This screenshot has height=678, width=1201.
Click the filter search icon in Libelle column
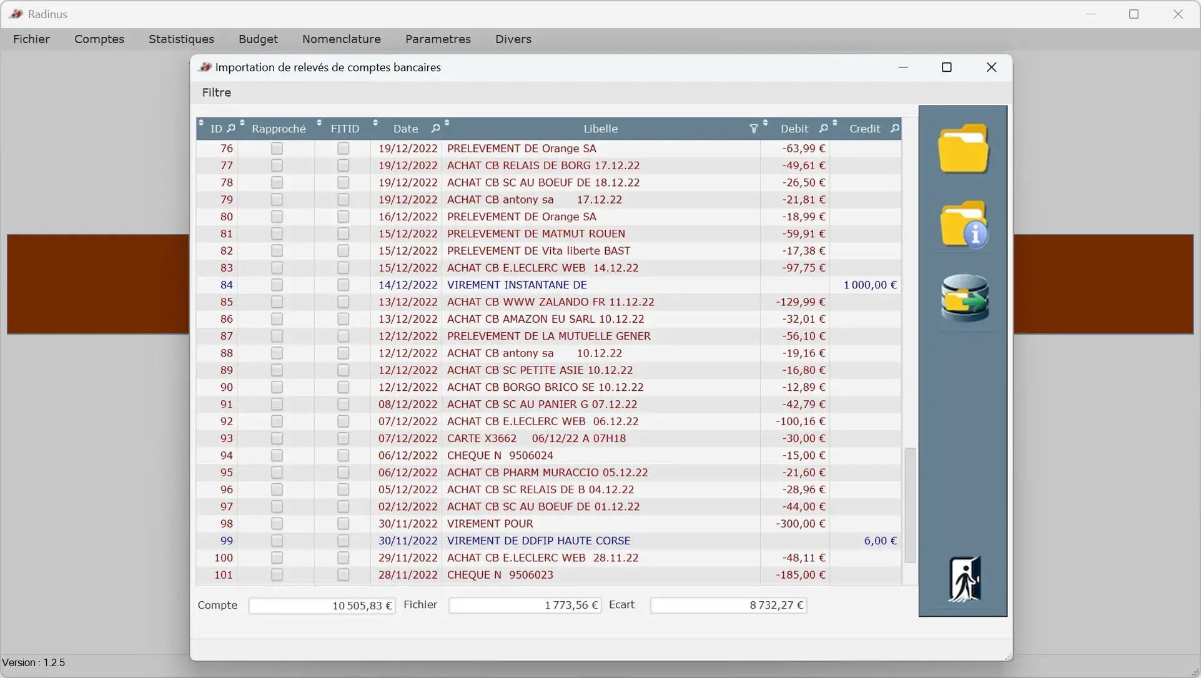click(x=751, y=128)
